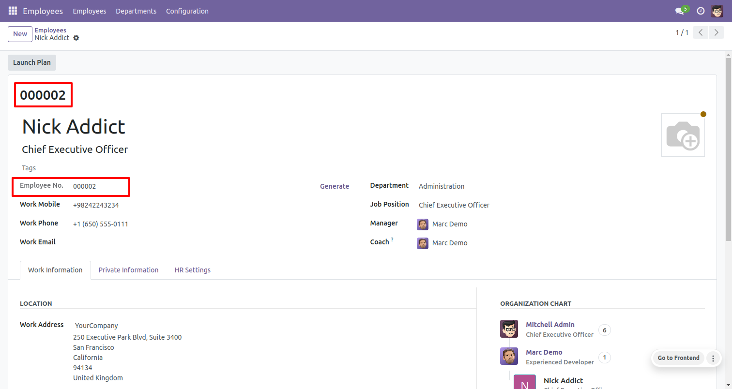Upload employee photo via camera placeholder
This screenshot has height=389, width=732.
[683, 135]
